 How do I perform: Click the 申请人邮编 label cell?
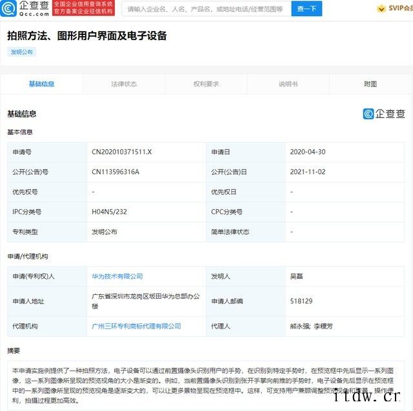pos(246,301)
